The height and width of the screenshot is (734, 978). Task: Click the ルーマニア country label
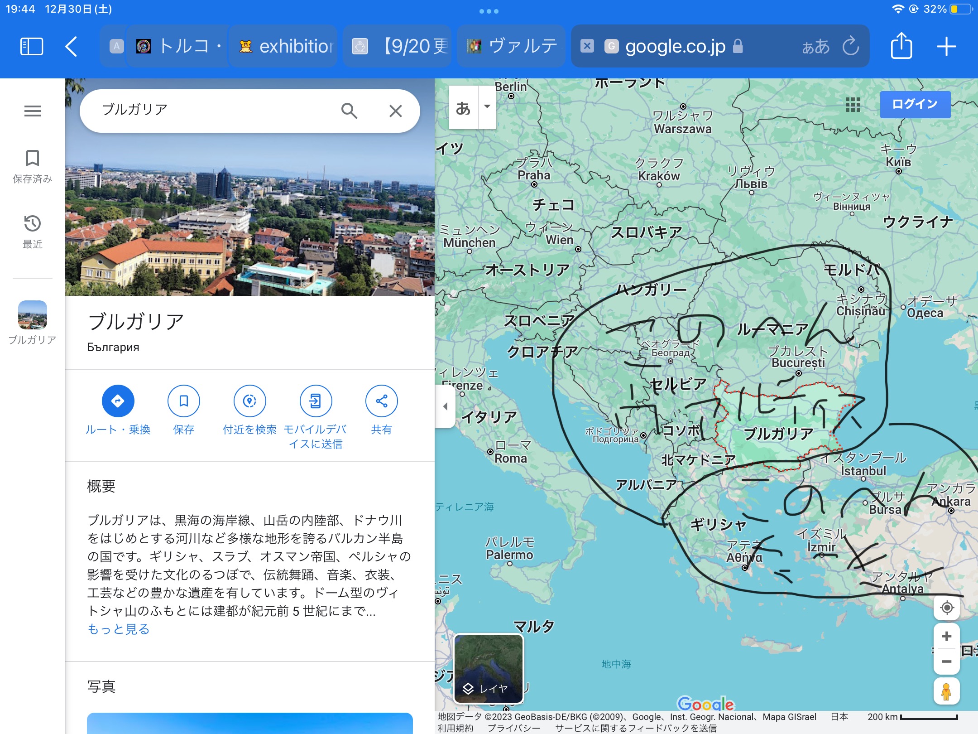(773, 329)
